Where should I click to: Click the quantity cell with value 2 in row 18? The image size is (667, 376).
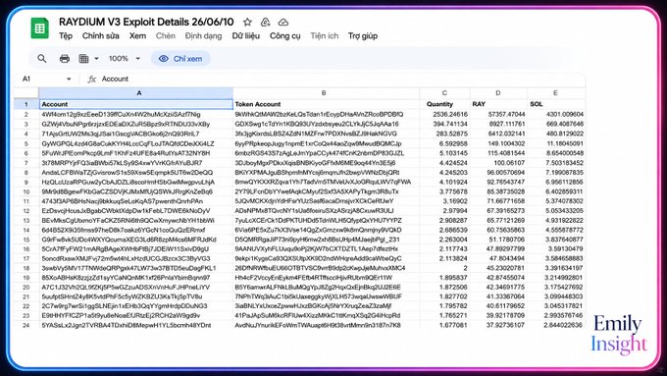[x=445, y=268]
